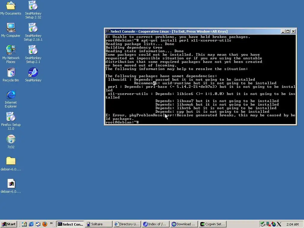Select Firefox Setup 12.0 installer icon
304x228 pixels.
point(11,121)
